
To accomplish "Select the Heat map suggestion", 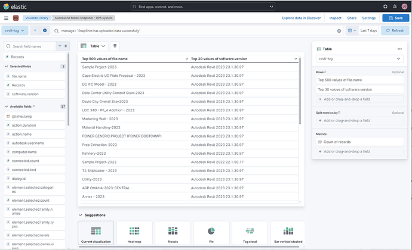I will pyautogui.click(x=134, y=233).
